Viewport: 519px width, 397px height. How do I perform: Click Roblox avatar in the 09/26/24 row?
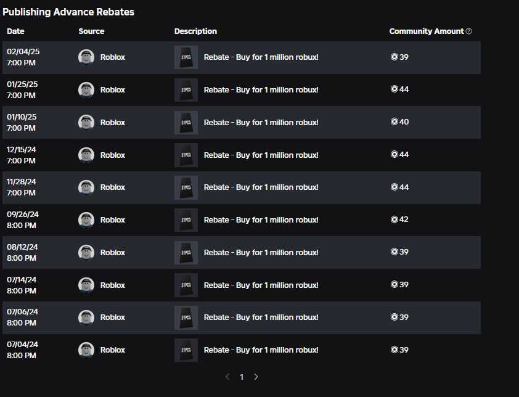tap(86, 220)
